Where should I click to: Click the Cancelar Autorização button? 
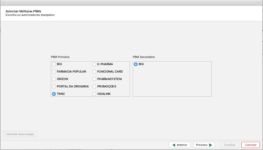[x=20, y=134]
